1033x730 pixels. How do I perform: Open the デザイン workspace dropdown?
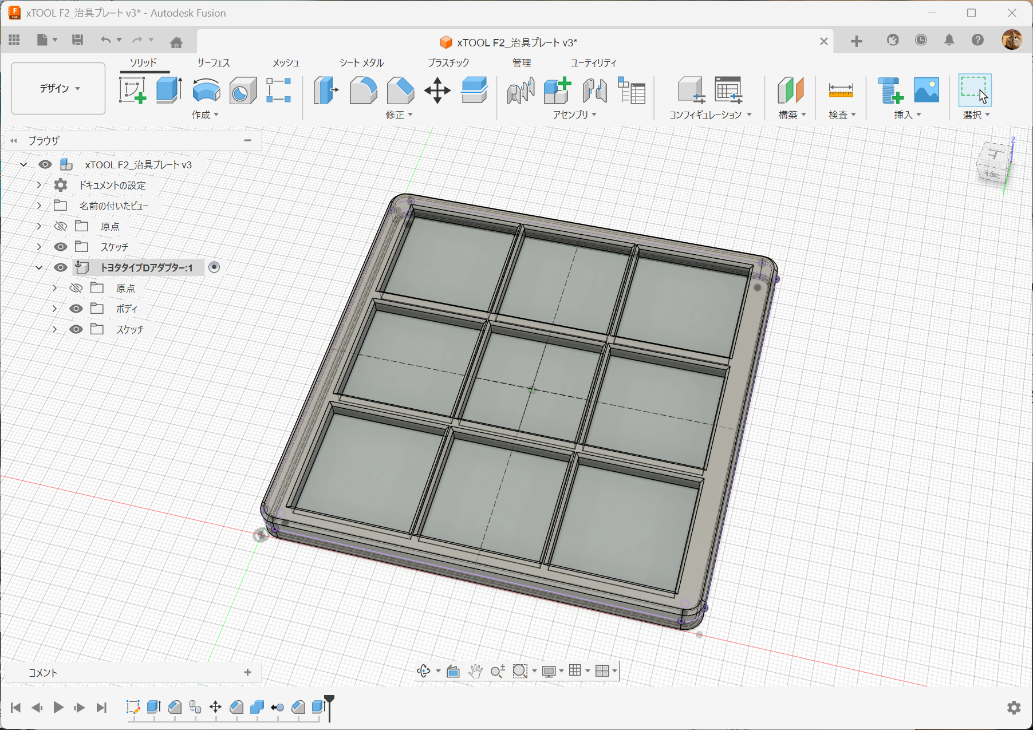58,89
